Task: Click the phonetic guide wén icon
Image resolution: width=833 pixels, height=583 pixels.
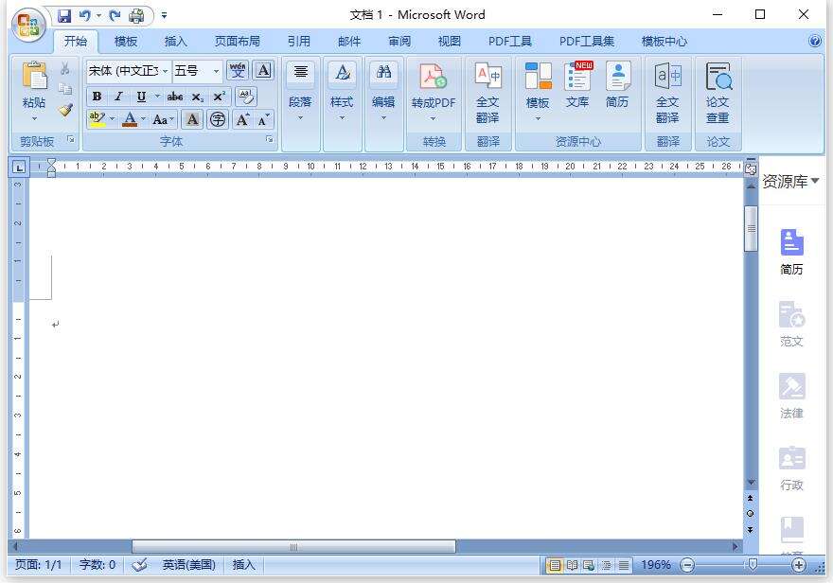Action: point(238,70)
